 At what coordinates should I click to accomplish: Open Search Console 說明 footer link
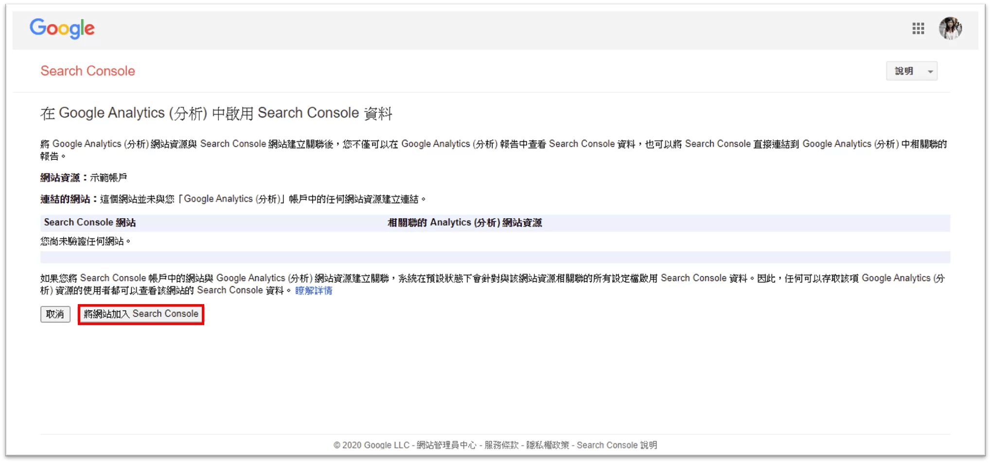coord(617,445)
